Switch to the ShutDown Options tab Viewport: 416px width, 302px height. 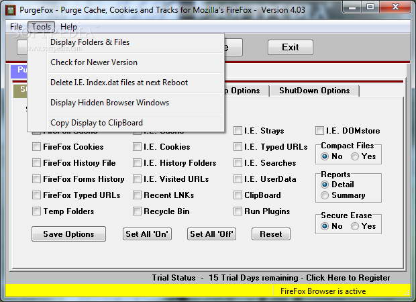coord(315,91)
